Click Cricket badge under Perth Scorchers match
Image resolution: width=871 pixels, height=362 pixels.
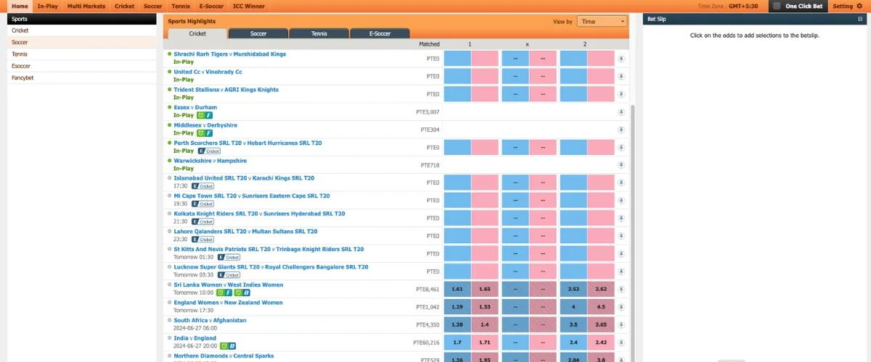point(210,151)
